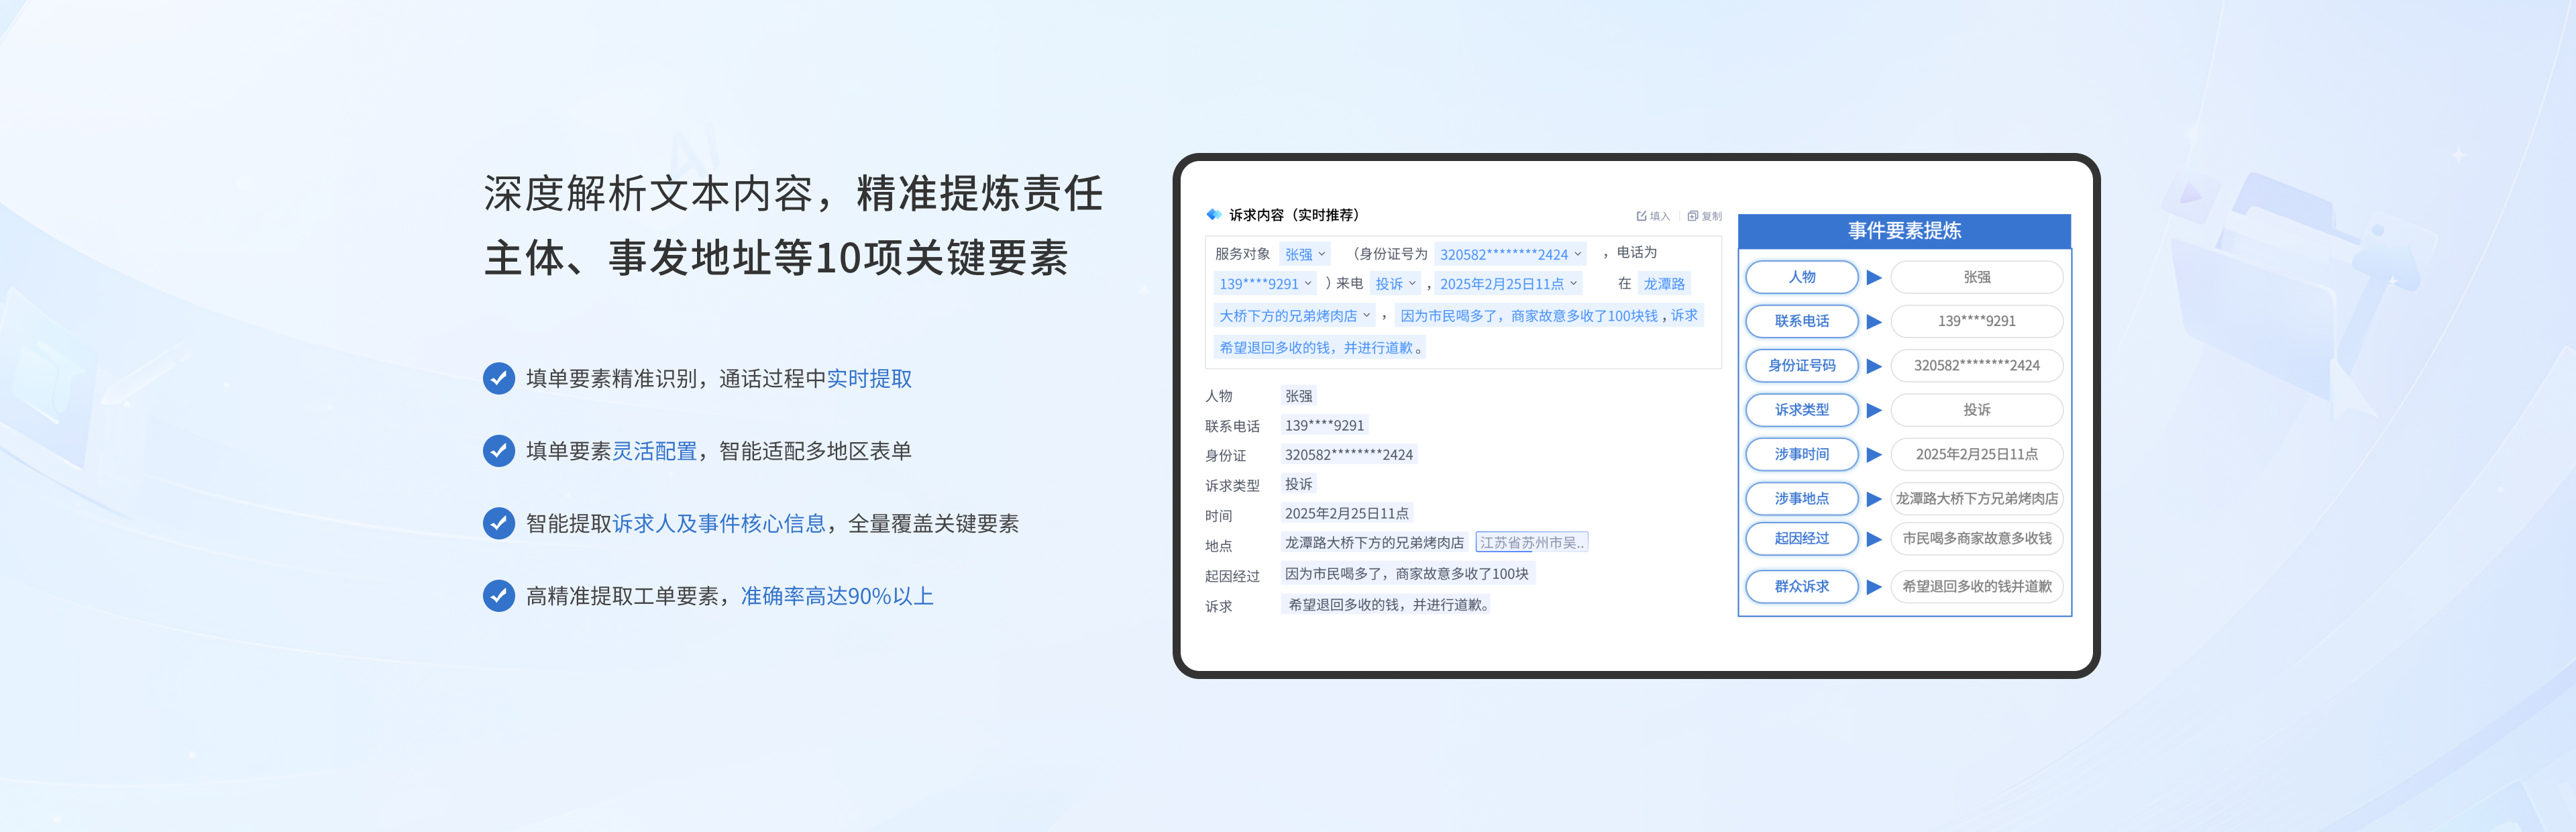This screenshot has height=832, width=2576.
Task: Select the 涉事时间 pill
Action: click(1802, 454)
